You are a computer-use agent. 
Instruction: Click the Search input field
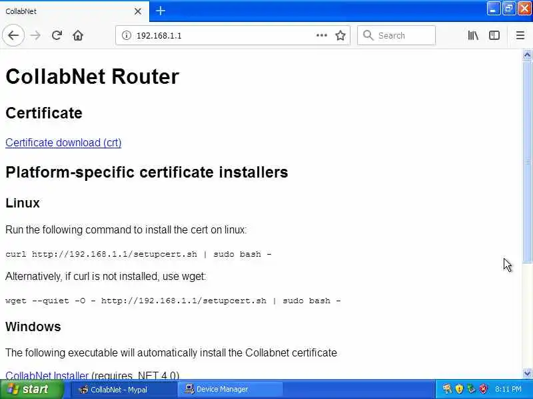click(396, 35)
